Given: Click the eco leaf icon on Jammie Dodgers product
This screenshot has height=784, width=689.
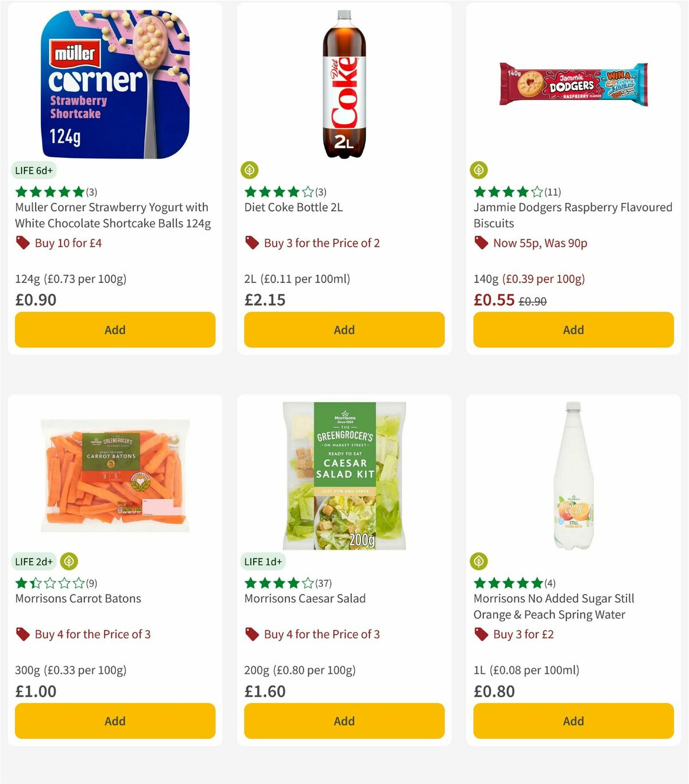Looking at the screenshot, I should point(480,170).
